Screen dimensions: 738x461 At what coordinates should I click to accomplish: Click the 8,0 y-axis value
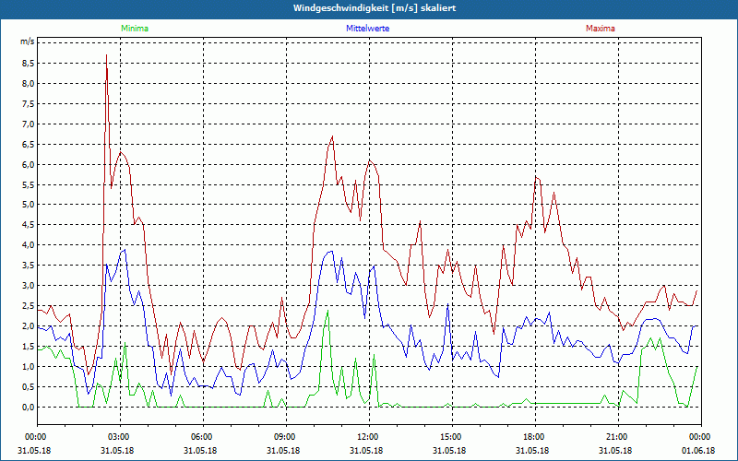tap(29, 84)
